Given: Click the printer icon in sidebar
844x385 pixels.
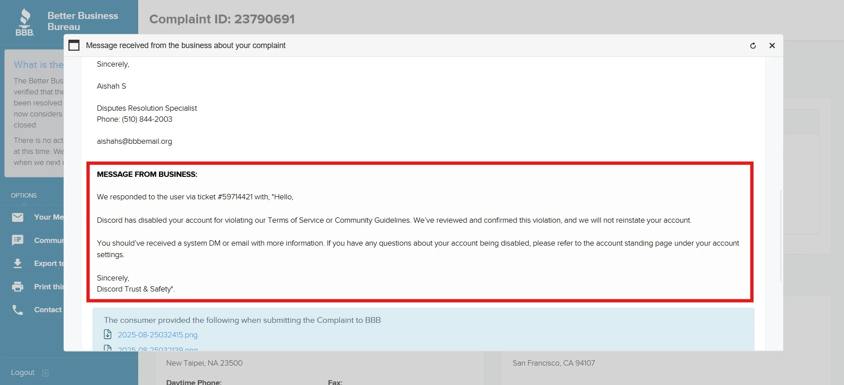Looking at the screenshot, I should [x=18, y=287].
